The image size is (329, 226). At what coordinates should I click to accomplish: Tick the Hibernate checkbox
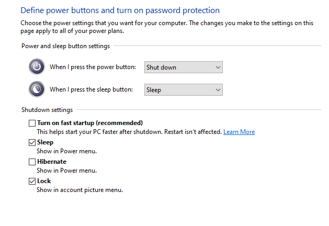click(x=32, y=162)
